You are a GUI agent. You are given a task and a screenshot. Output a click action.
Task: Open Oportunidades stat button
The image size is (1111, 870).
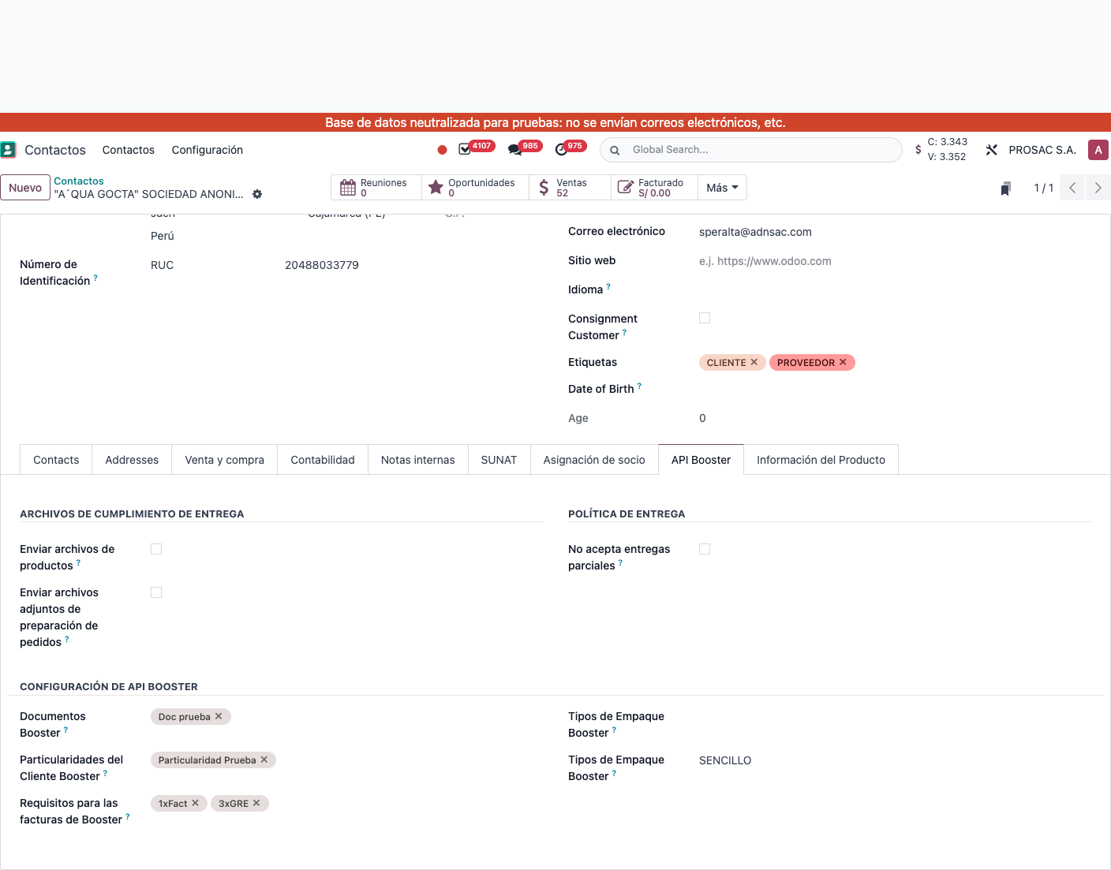pyautogui.click(x=476, y=188)
